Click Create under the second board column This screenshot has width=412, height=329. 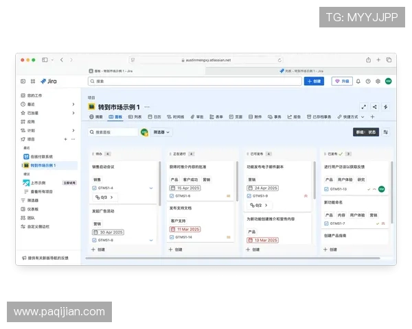point(175,249)
